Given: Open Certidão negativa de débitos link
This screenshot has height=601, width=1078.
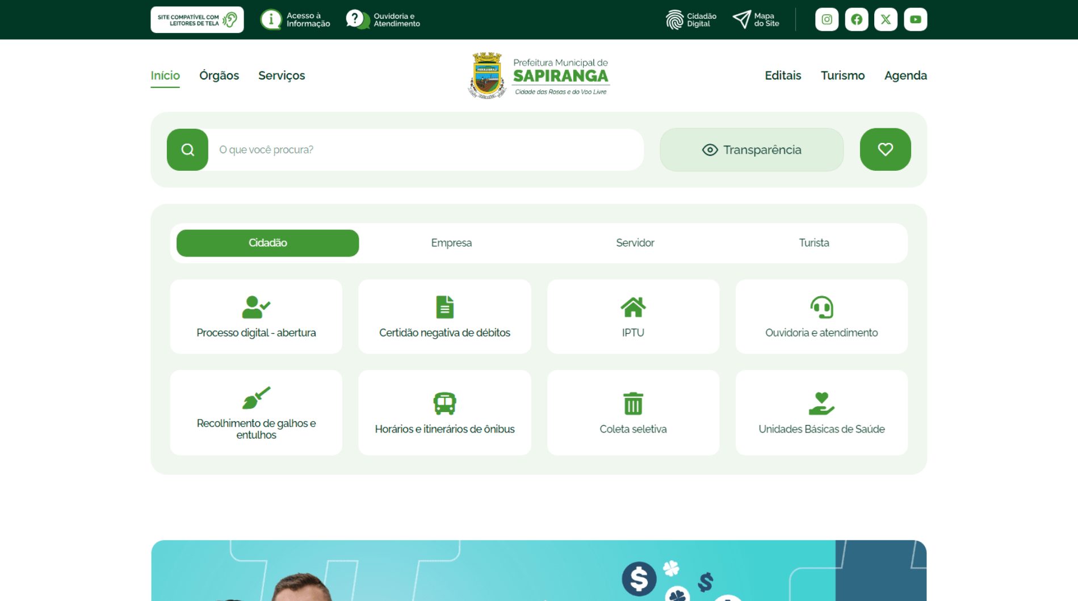Looking at the screenshot, I should pos(444,333).
